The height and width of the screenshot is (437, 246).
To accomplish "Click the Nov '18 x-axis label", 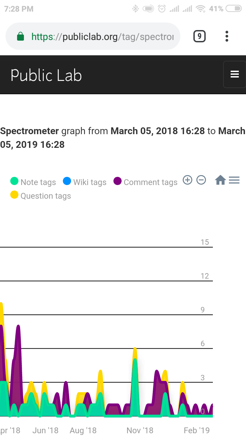I will tap(140, 431).
